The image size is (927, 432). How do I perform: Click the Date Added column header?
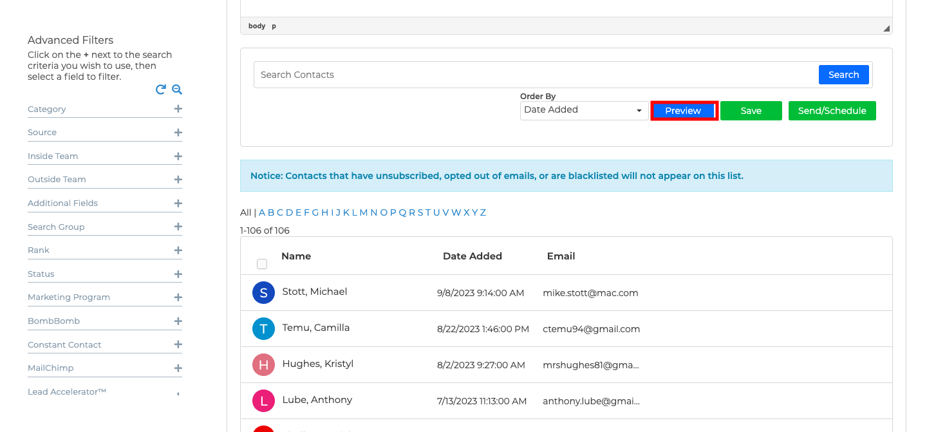[x=473, y=256]
